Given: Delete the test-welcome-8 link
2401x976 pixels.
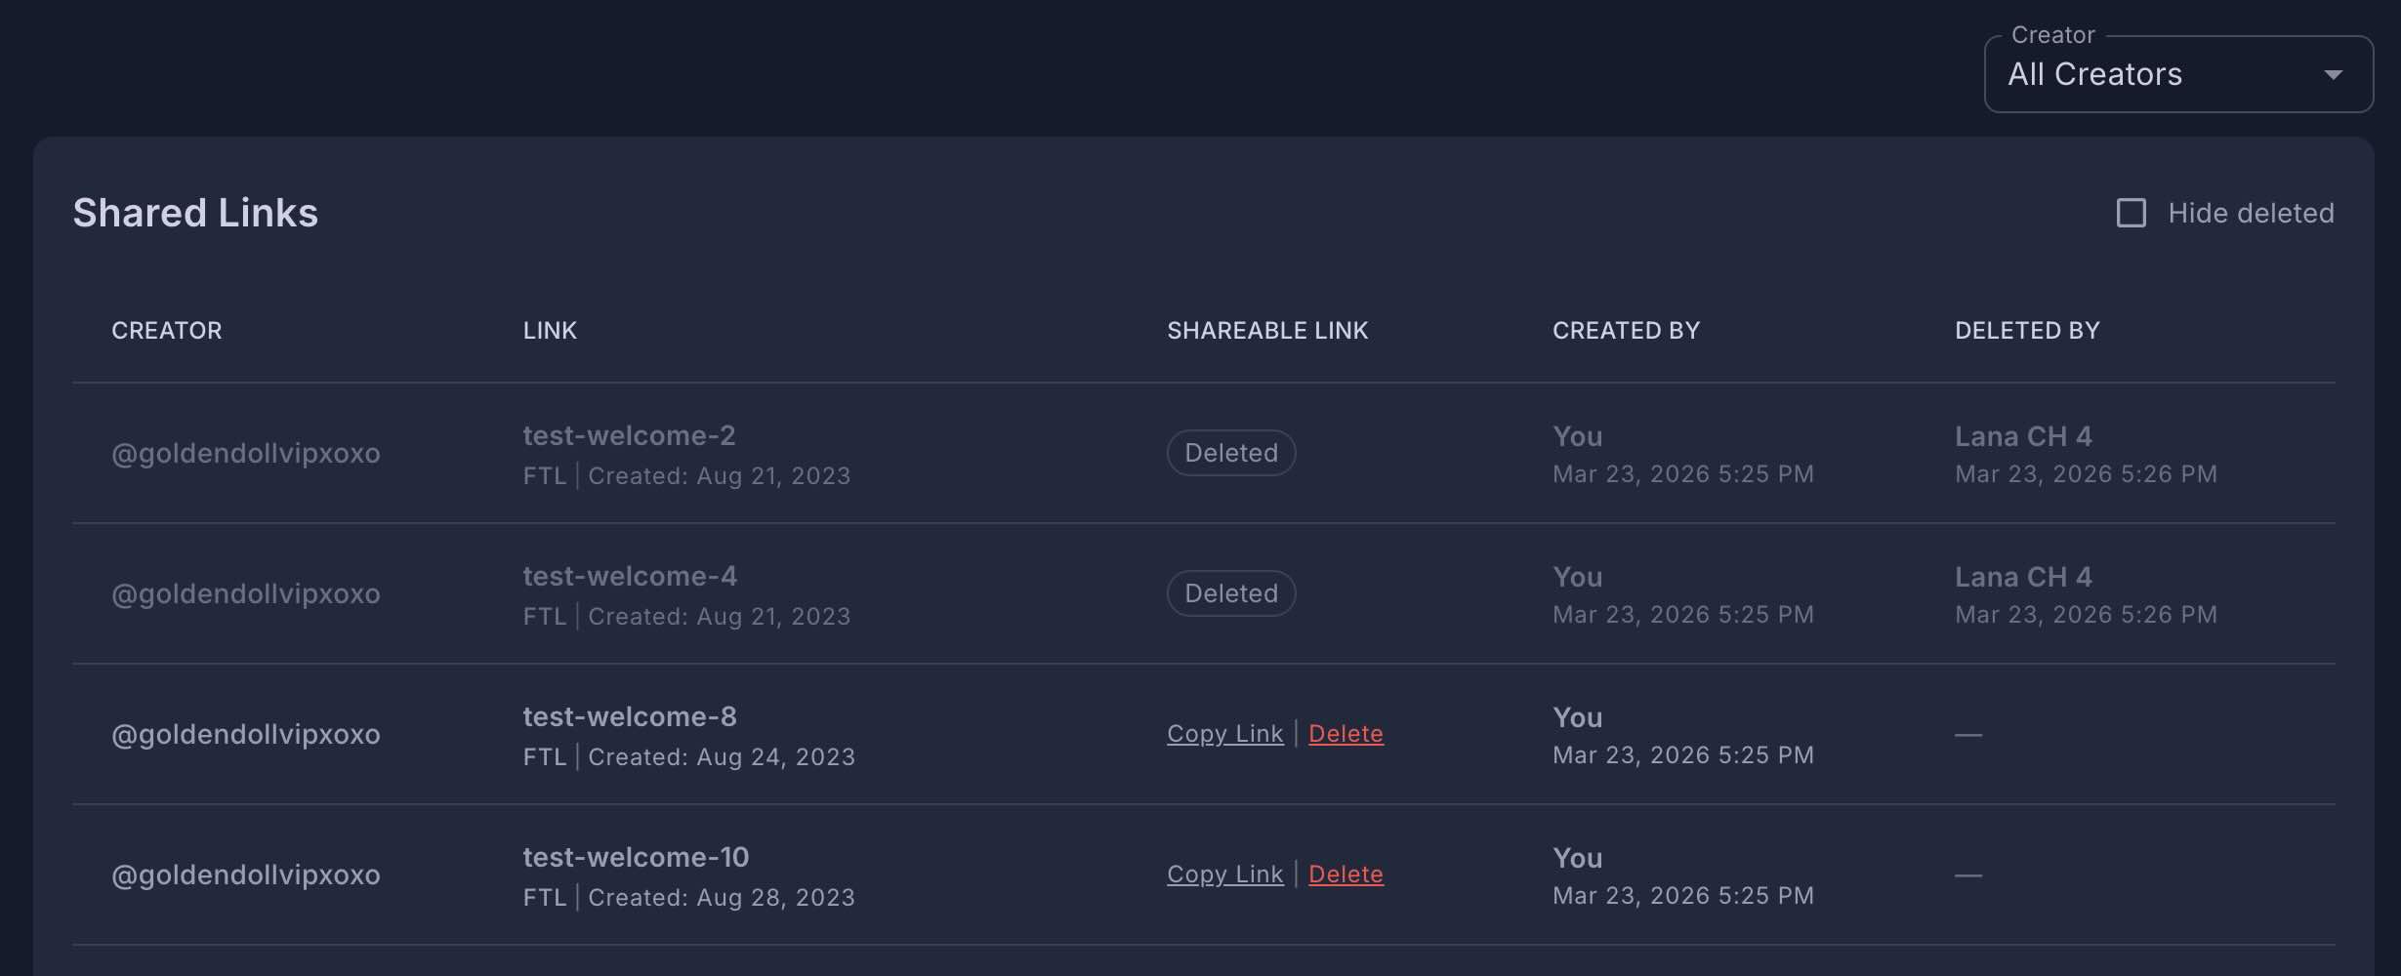Looking at the screenshot, I should coord(1345,734).
